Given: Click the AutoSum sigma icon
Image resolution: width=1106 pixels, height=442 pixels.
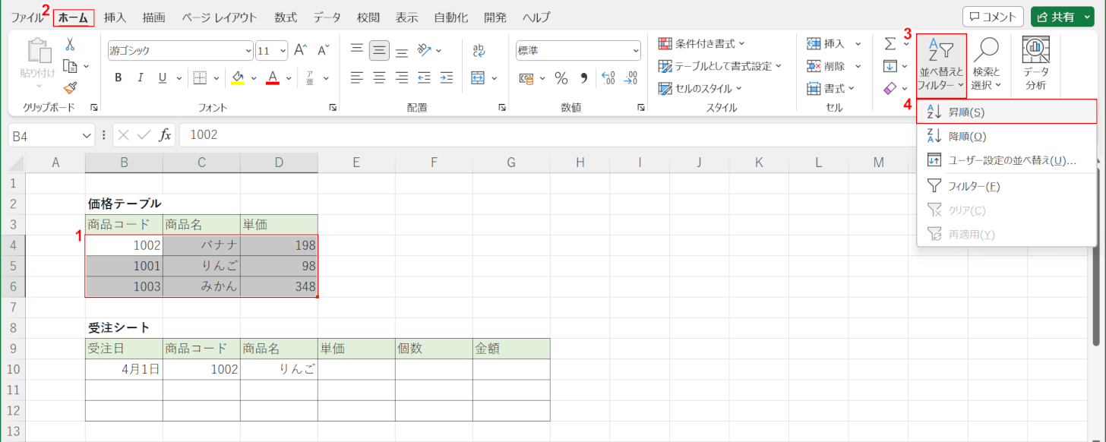Looking at the screenshot, I should (x=890, y=44).
